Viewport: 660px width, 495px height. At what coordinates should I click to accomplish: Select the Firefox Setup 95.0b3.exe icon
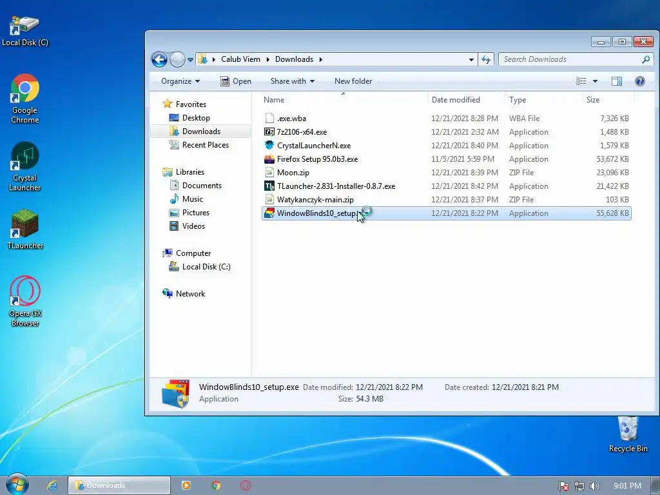tap(269, 159)
